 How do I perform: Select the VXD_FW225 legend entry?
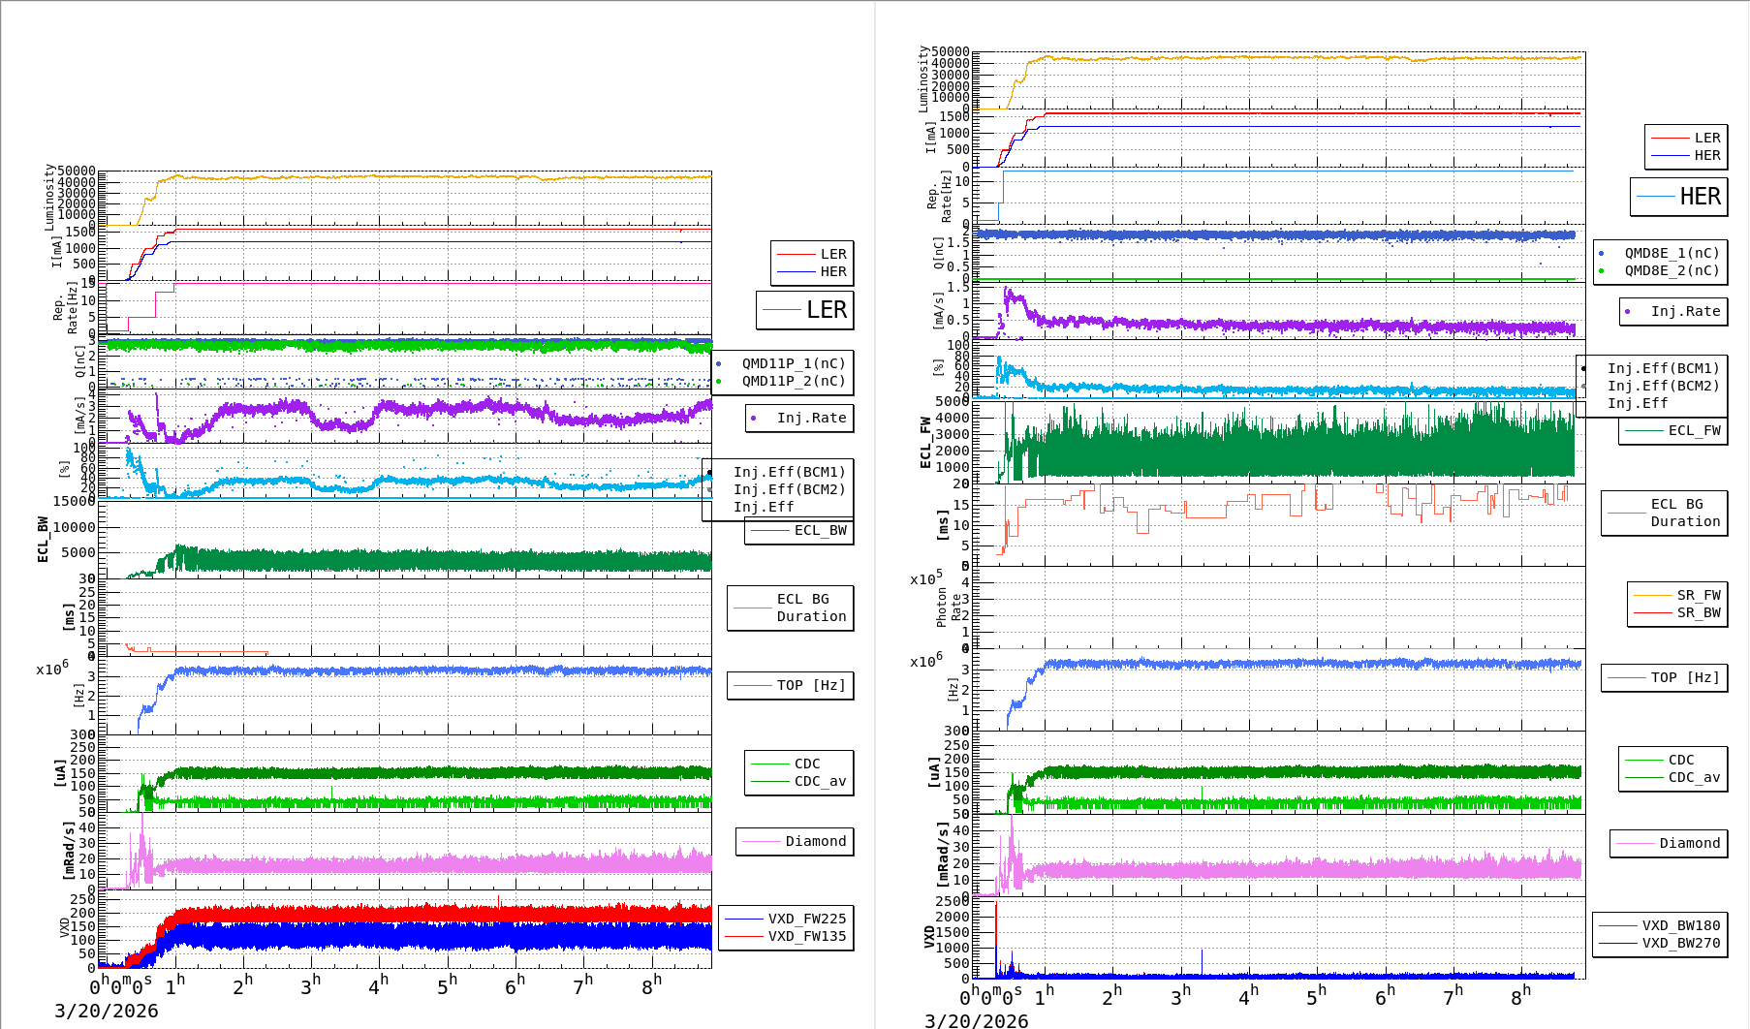point(806,919)
